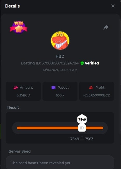The width and height of the screenshot is (121, 169).
Task: Click the green Verified shield icon
Action: click(82, 63)
